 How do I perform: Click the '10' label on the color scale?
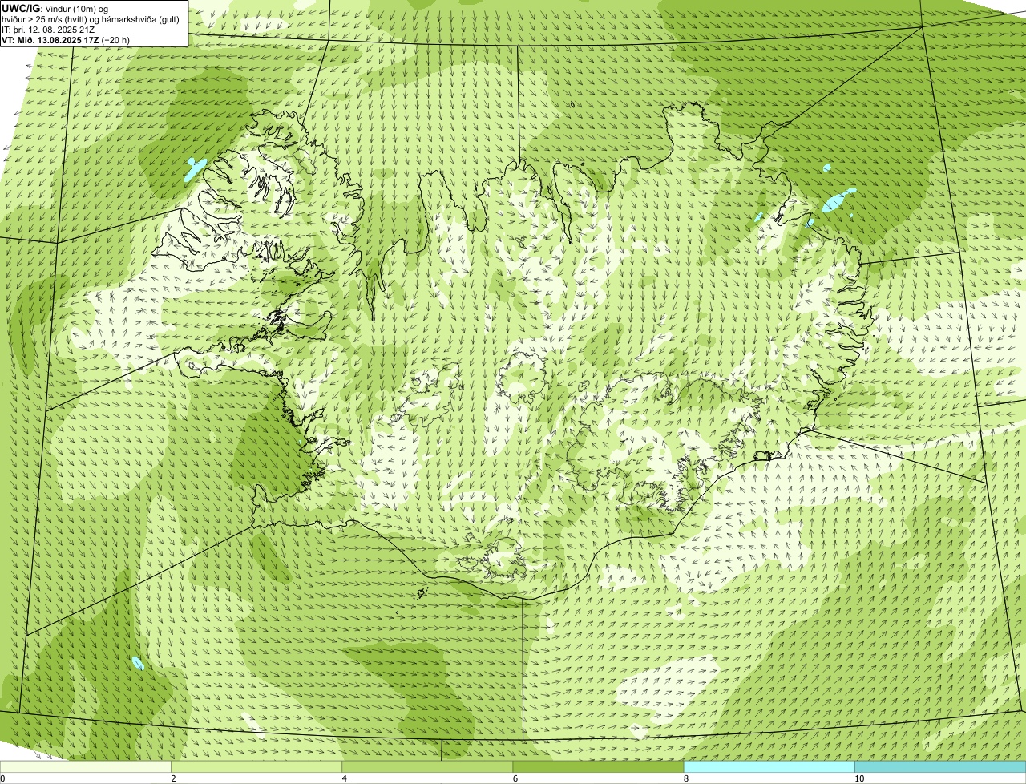coord(858,778)
